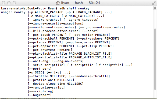Click the scrollbar track above the thumb
The image size is (157, 99).
point(155,19)
